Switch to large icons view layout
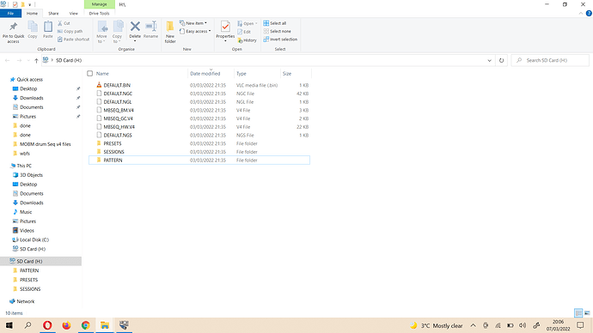The height and width of the screenshot is (333, 593). click(587, 313)
